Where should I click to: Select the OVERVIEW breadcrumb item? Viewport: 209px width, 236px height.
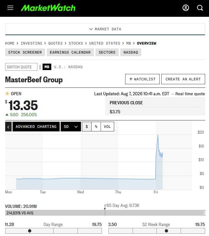click(x=146, y=43)
